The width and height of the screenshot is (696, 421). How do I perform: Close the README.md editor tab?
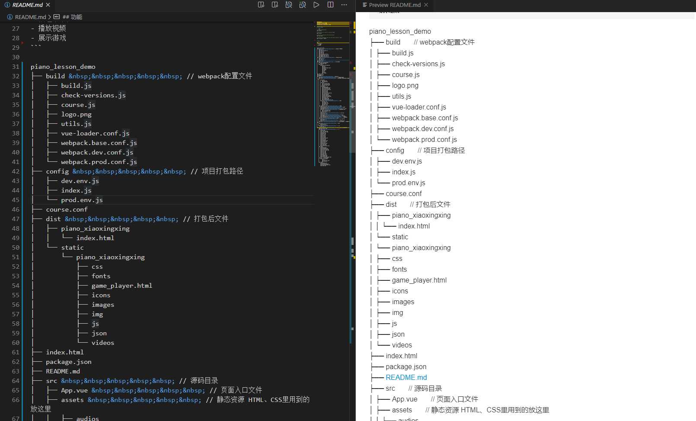(48, 5)
